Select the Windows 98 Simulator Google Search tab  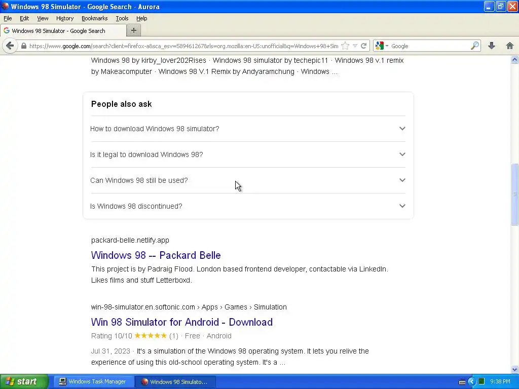pyautogui.click(x=63, y=31)
